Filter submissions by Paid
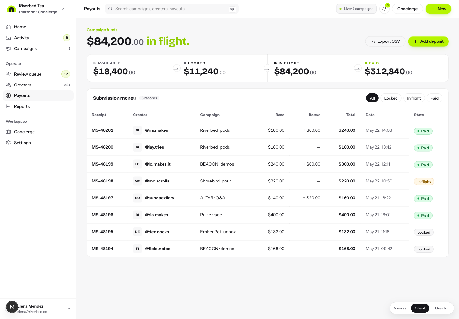Viewport: 459px width, 319px height. [x=434, y=98]
